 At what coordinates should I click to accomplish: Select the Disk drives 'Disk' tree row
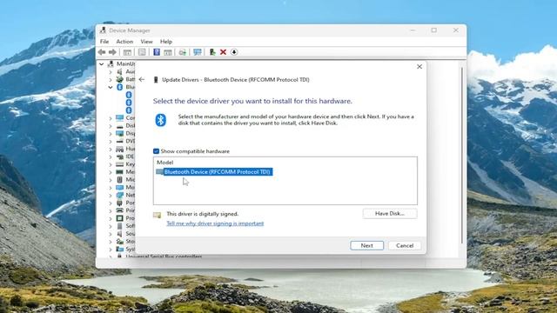point(126,125)
